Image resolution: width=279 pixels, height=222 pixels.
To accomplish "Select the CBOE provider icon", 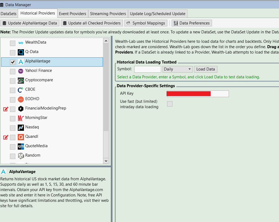I will point(21,90).
